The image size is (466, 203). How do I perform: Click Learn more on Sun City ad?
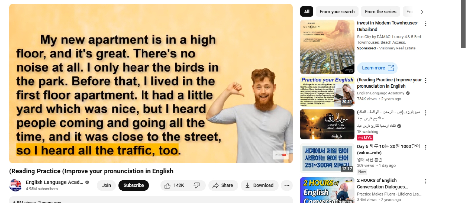(377, 68)
